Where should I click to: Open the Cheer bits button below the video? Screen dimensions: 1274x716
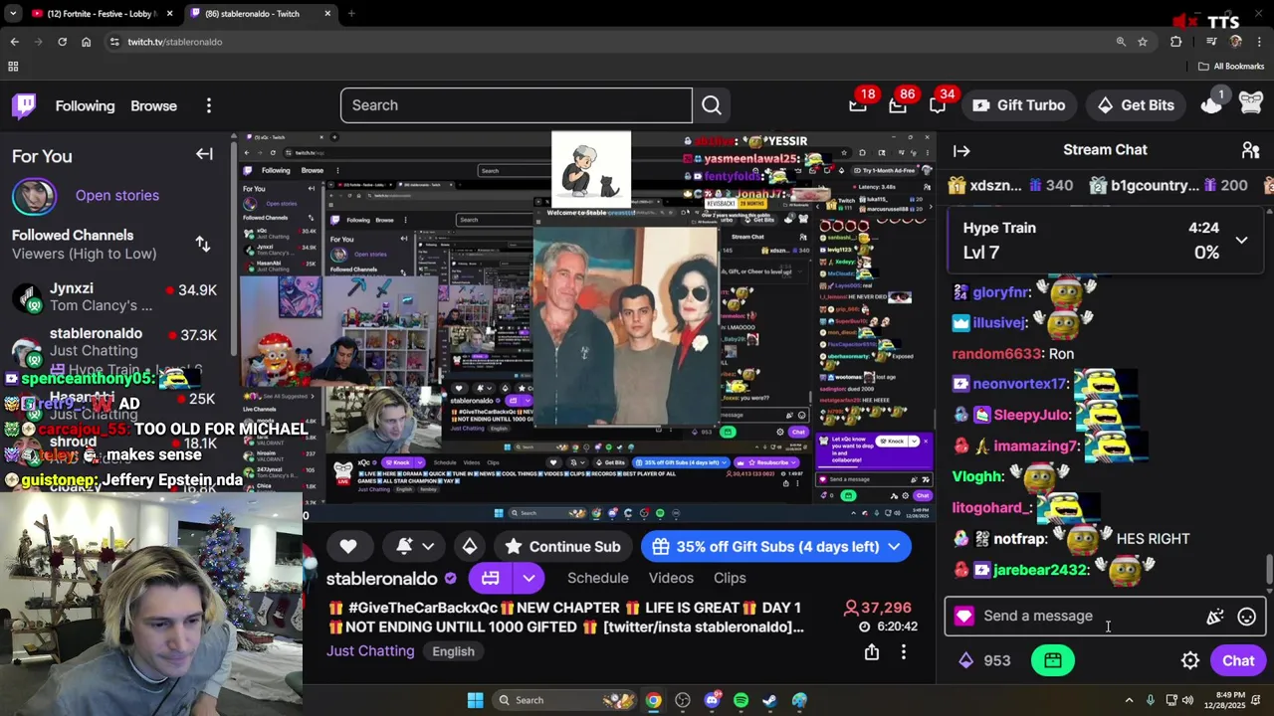point(470,546)
